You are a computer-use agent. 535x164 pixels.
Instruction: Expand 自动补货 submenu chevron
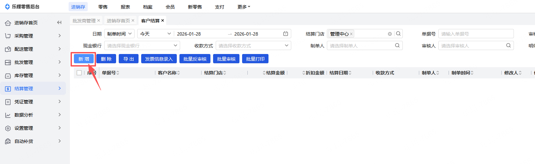(x=60, y=141)
